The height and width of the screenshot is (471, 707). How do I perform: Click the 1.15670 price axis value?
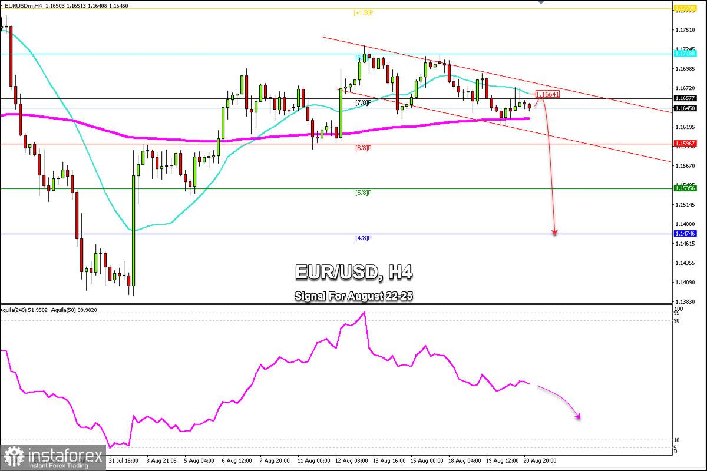684,166
